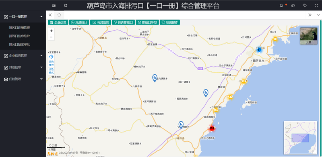Zoom out the map with minus
322x157 pixels.
point(51,37)
